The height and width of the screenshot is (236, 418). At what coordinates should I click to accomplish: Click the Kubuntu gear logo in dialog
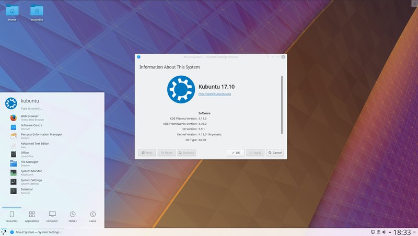pos(181,89)
